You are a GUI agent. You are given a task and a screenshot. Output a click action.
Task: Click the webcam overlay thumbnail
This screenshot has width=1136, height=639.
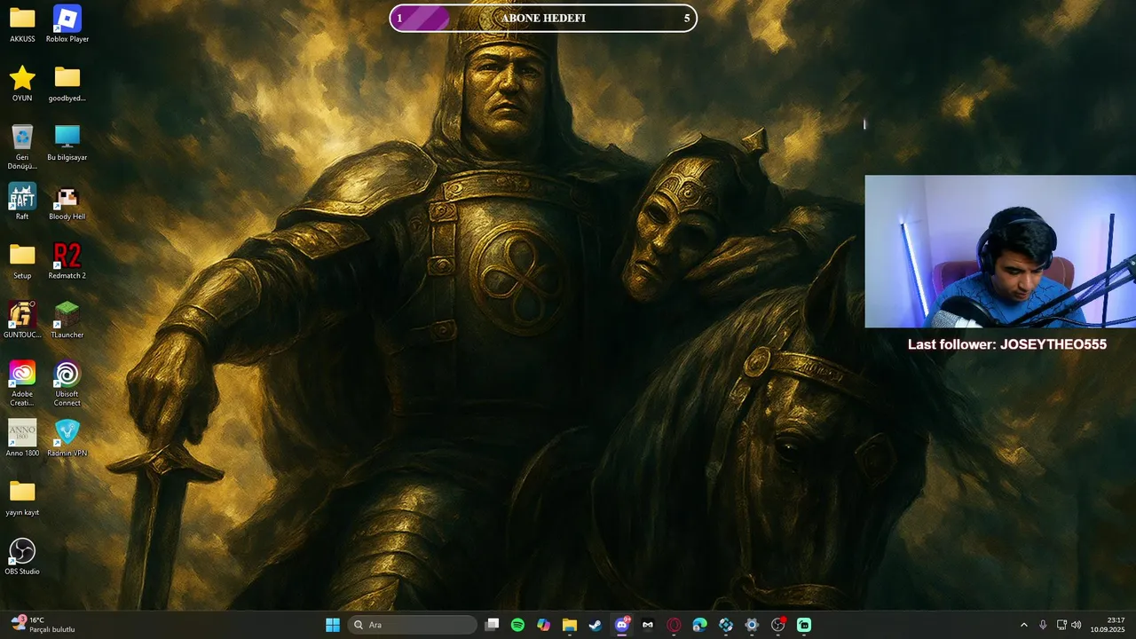click(1000, 251)
